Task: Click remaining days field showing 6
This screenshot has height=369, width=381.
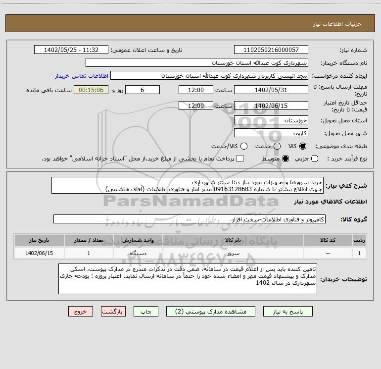Action: pos(143,90)
